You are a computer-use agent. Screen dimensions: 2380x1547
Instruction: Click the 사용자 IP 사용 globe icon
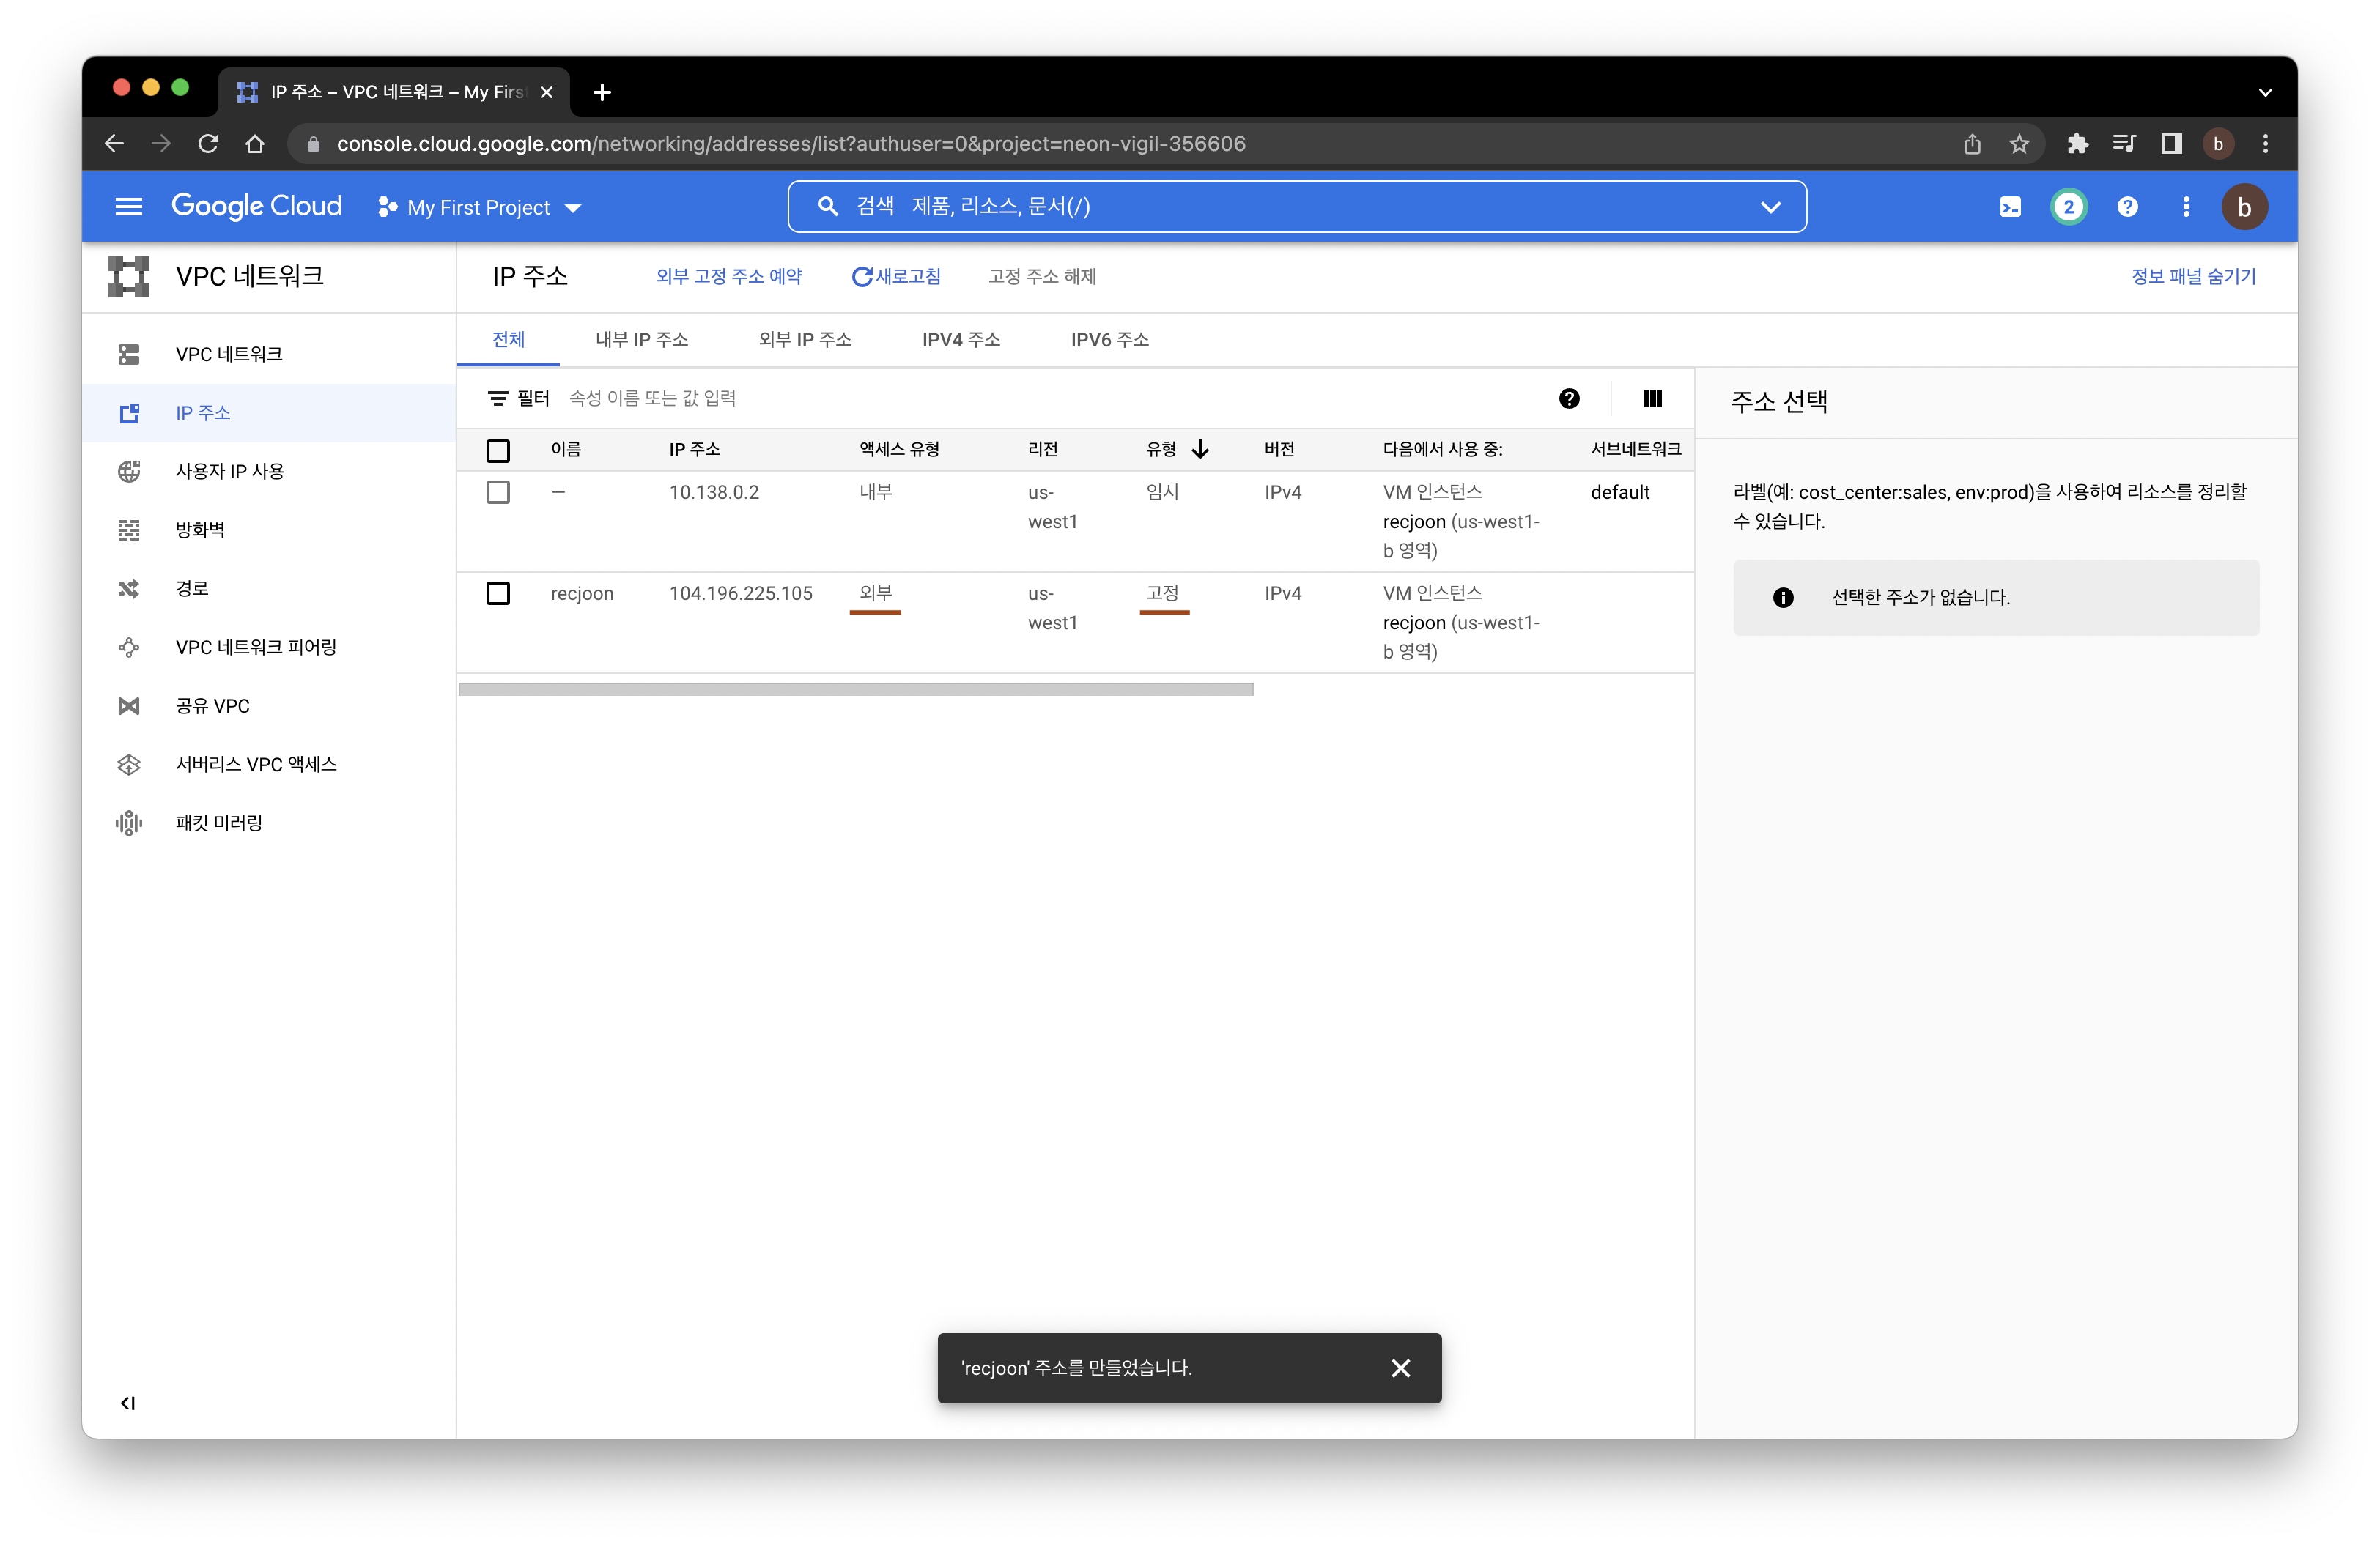128,472
